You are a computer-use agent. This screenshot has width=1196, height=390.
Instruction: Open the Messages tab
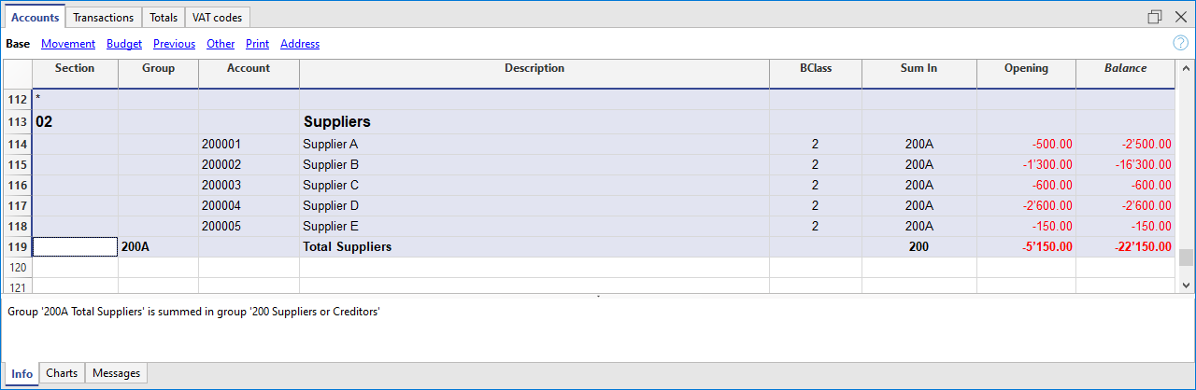(x=117, y=373)
